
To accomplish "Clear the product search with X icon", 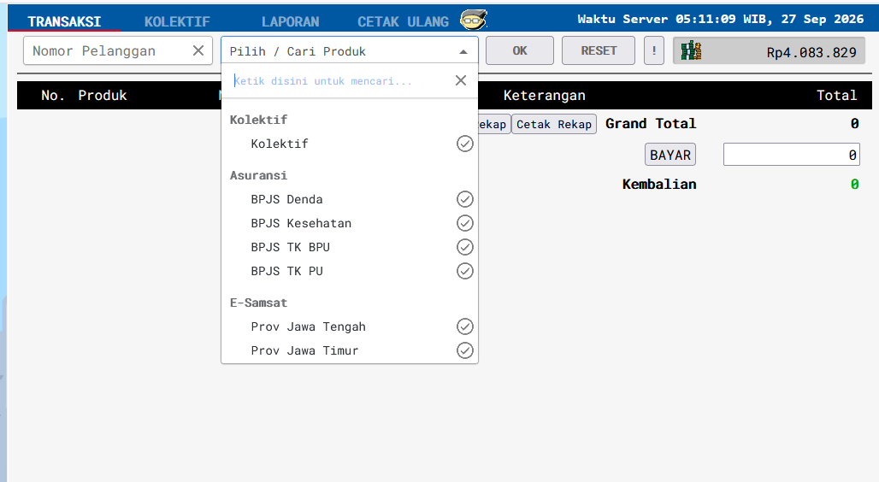I will pos(461,80).
